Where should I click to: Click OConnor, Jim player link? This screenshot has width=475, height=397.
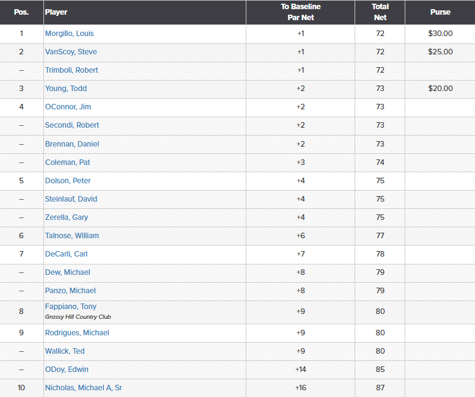point(68,107)
